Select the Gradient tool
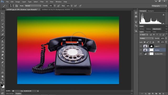The image size is (168, 95). click(2, 52)
